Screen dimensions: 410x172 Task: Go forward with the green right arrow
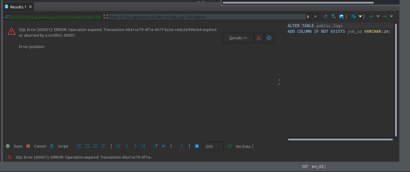tap(385, 17)
